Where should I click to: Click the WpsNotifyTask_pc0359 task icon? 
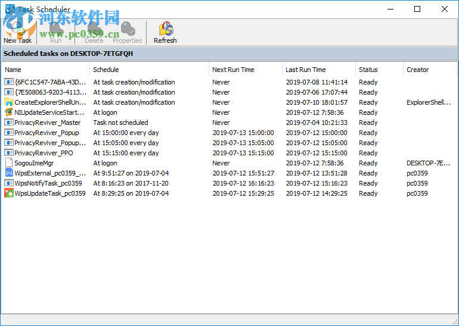[9, 183]
